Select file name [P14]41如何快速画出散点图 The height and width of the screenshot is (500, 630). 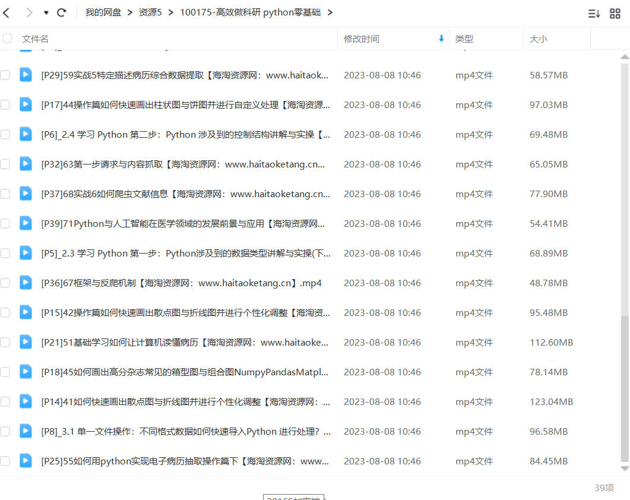[x=186, y=402]
